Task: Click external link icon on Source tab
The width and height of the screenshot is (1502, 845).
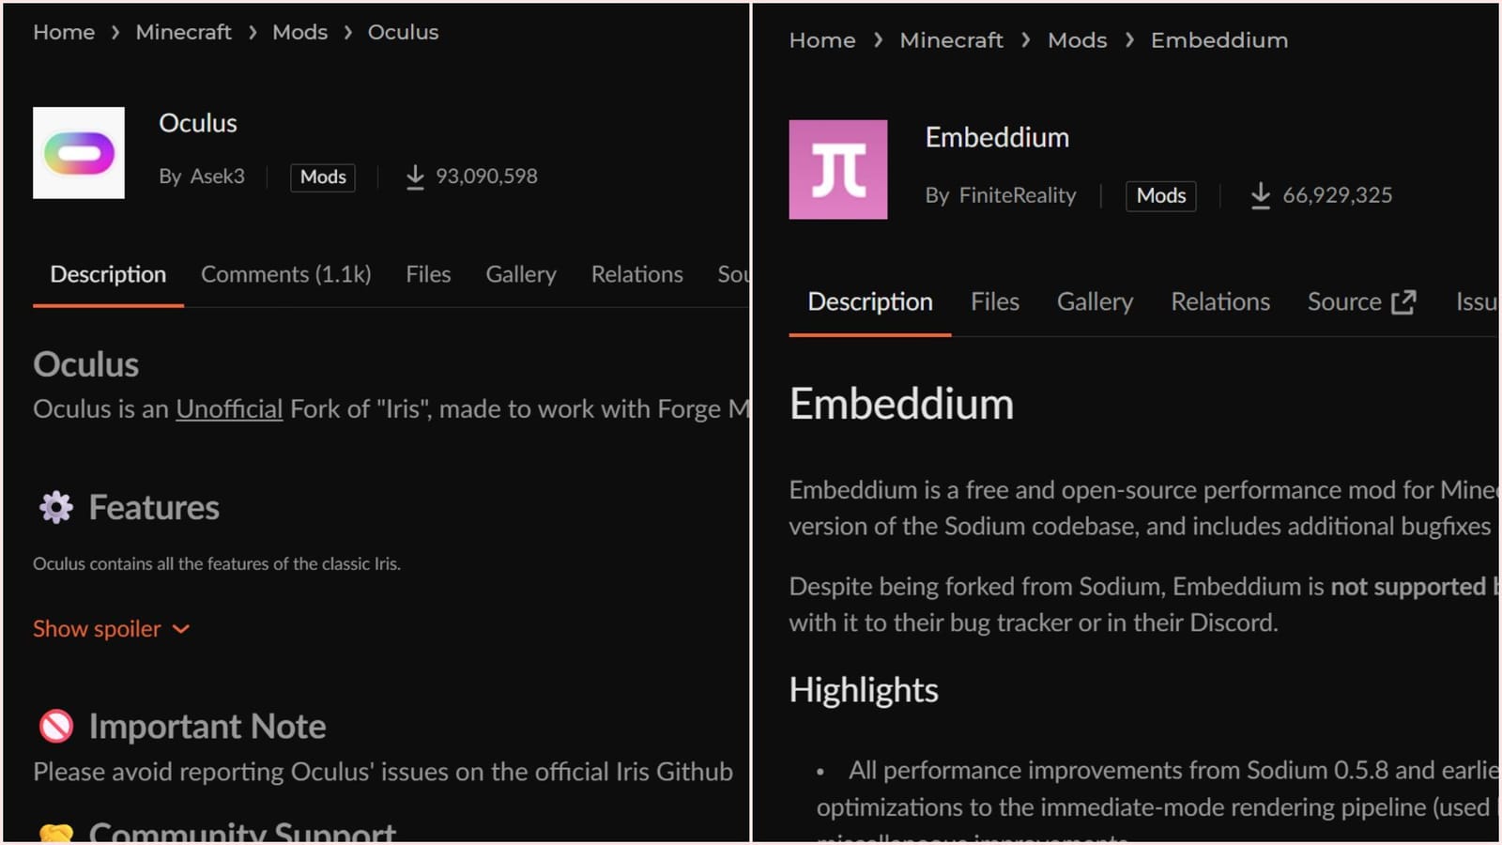Action: (x=1405, y=300)
